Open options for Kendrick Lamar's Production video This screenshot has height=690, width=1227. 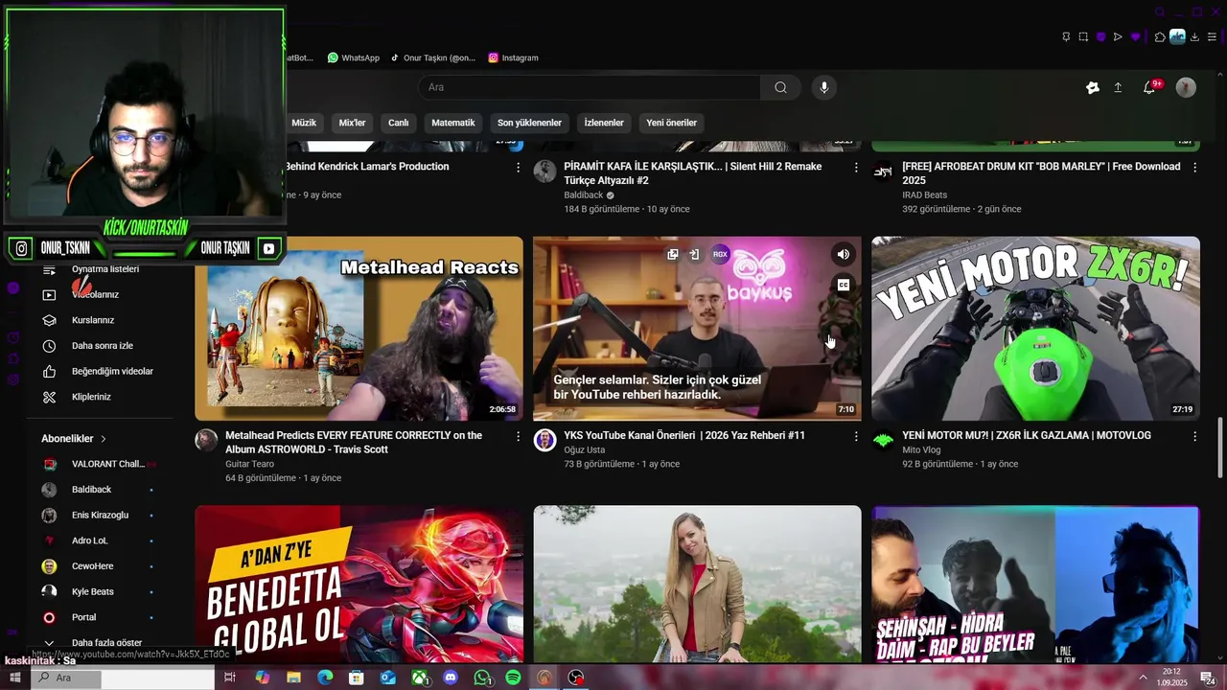point(518,167)
